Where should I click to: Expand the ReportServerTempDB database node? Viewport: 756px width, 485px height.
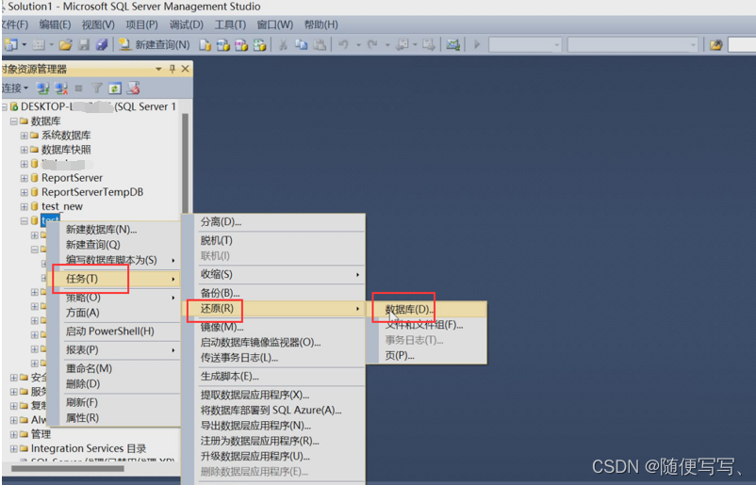tap(24, 192)
